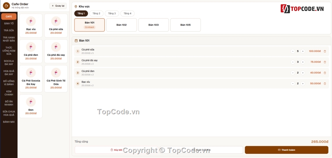Image resolution: width=332 pixels, height=158 pixels.
Task: Go back with the Quay lại button
Action: [58, 6]
